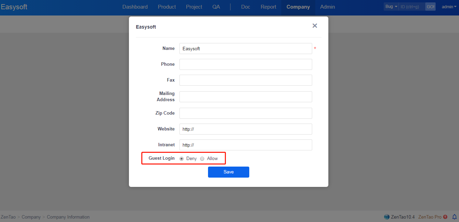Click the Mailing Address field
The height and width of the screenshot is (222, 459).
click(245, 97)
